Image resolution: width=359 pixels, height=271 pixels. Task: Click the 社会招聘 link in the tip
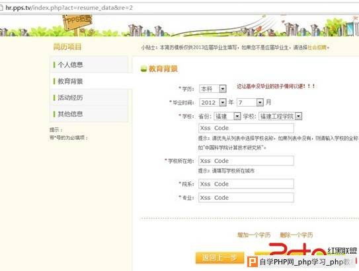pyautogui.click(x=317, y=47)
